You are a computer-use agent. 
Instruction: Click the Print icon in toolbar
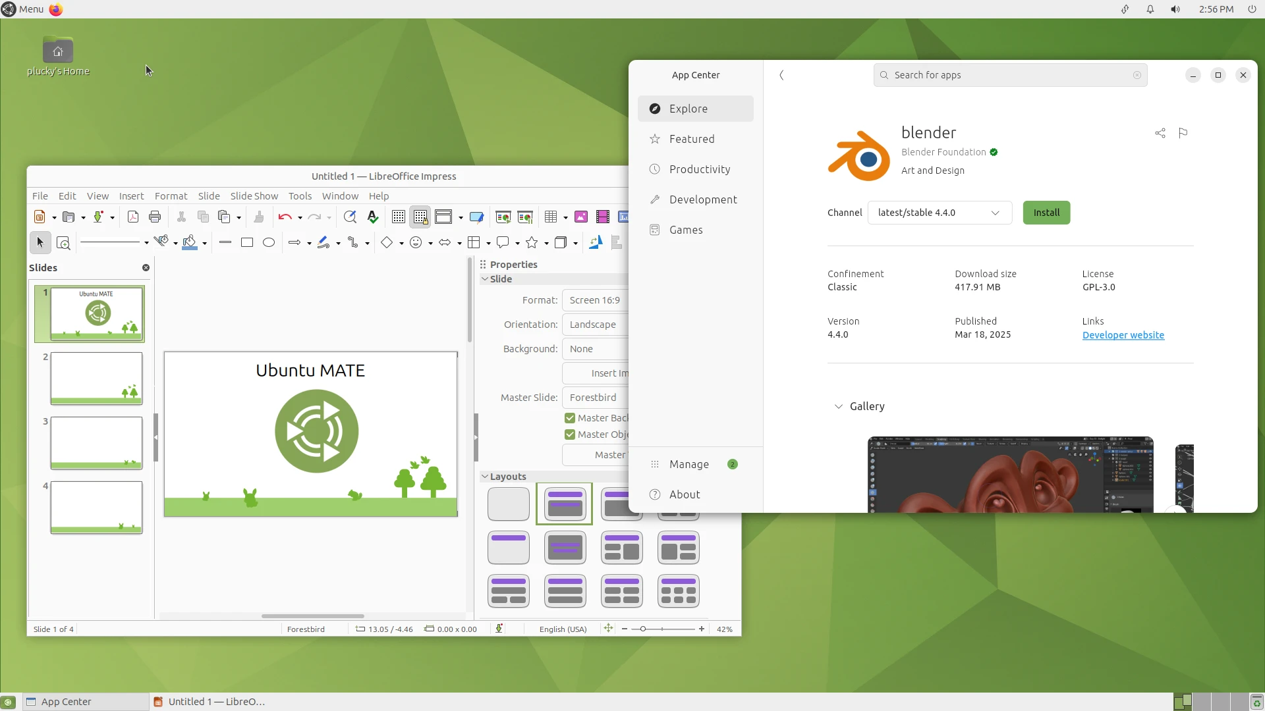tap(155, 217)
